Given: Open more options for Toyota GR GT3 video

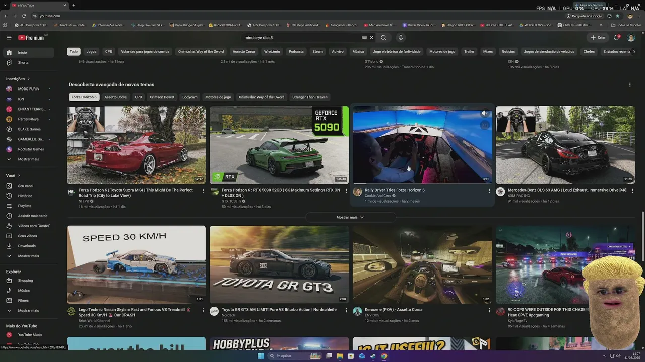Looking at the screenshot, I should point(346,310).
